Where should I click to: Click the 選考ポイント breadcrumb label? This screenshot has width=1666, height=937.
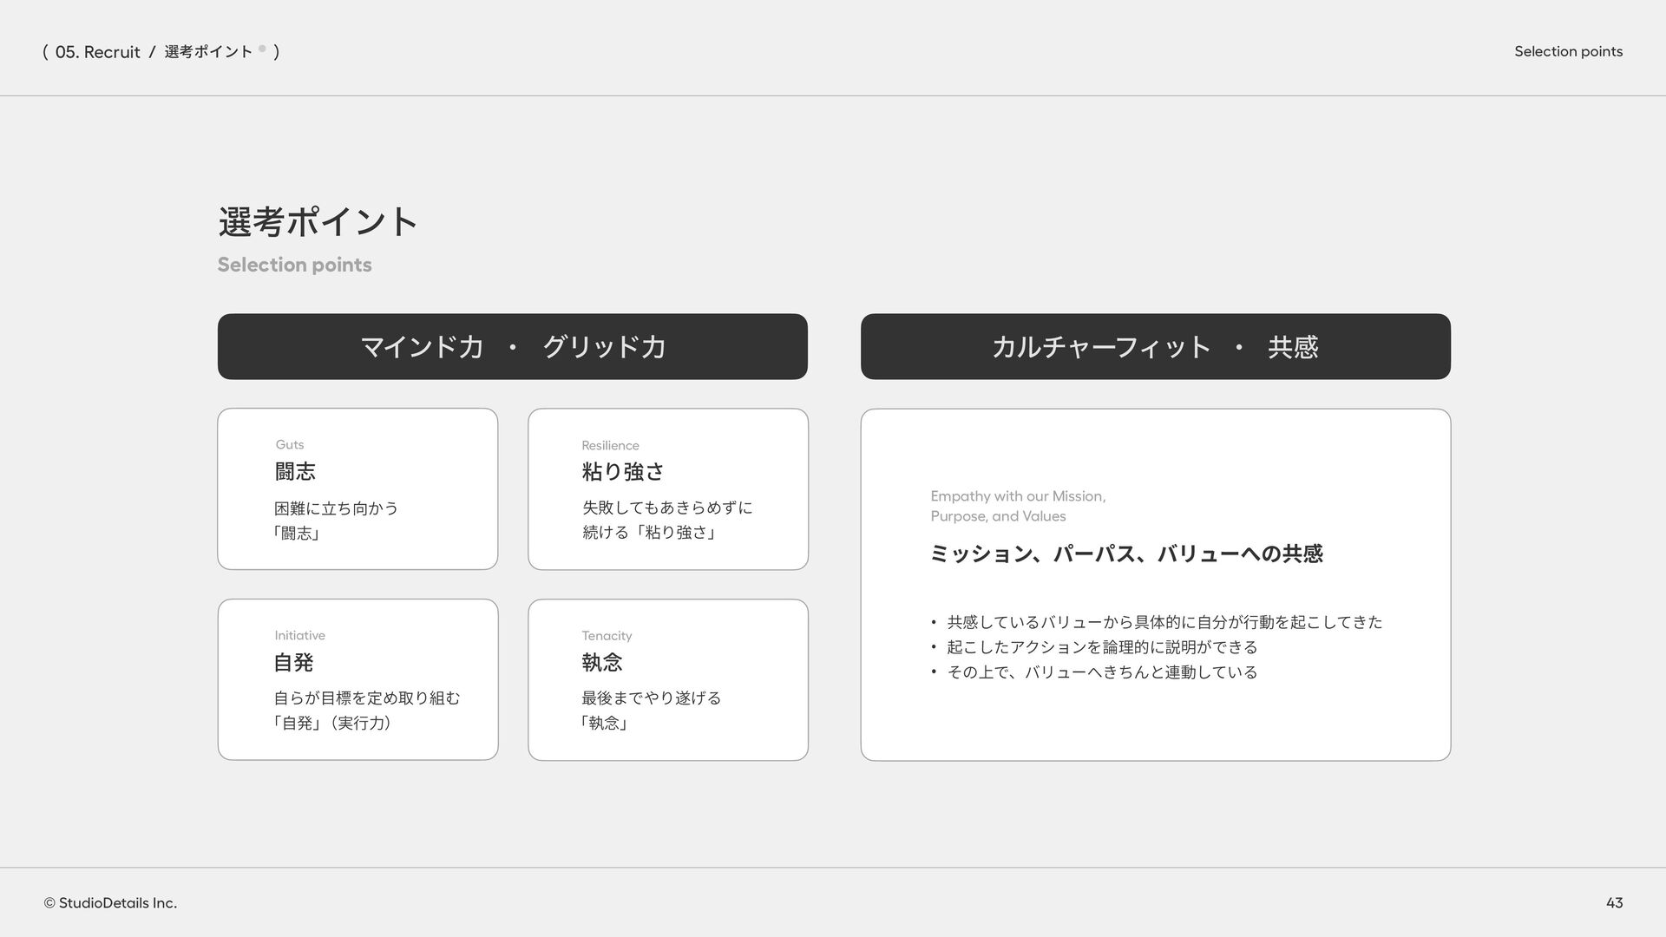pyautogui.click(x=208, y=52)
